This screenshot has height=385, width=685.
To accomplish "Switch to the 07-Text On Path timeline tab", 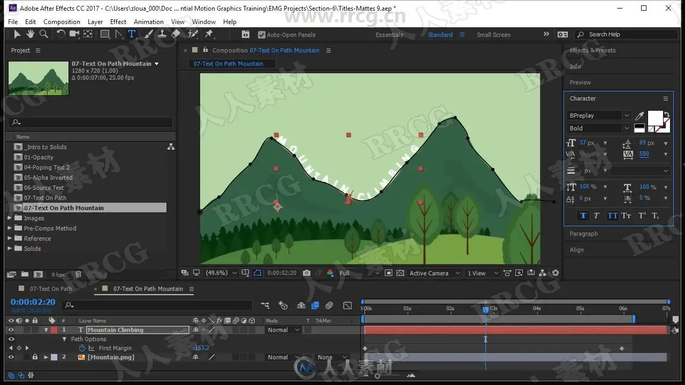I will [x=51, y=289].
